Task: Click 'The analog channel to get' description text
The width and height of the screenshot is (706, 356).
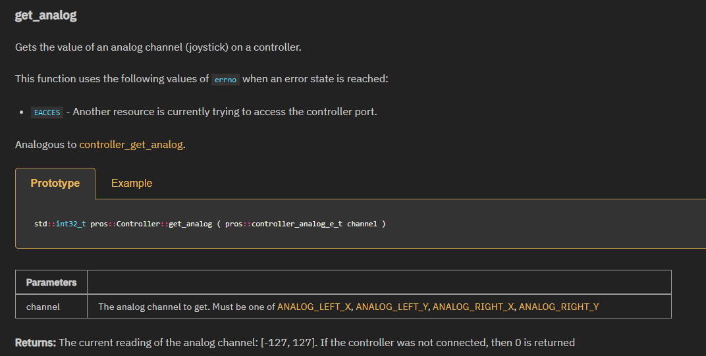Action: (158, 307)
